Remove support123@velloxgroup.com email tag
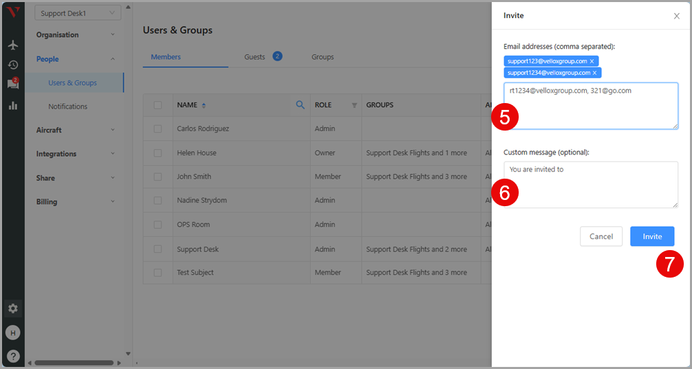Viewport: 692px width, 369px height. (x=592, y=61)
